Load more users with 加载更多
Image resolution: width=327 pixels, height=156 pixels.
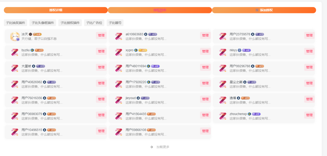(x=160, y=147)
